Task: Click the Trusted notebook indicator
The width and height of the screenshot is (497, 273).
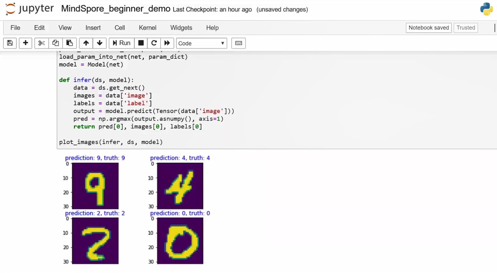Action: (x=466, y=28)
